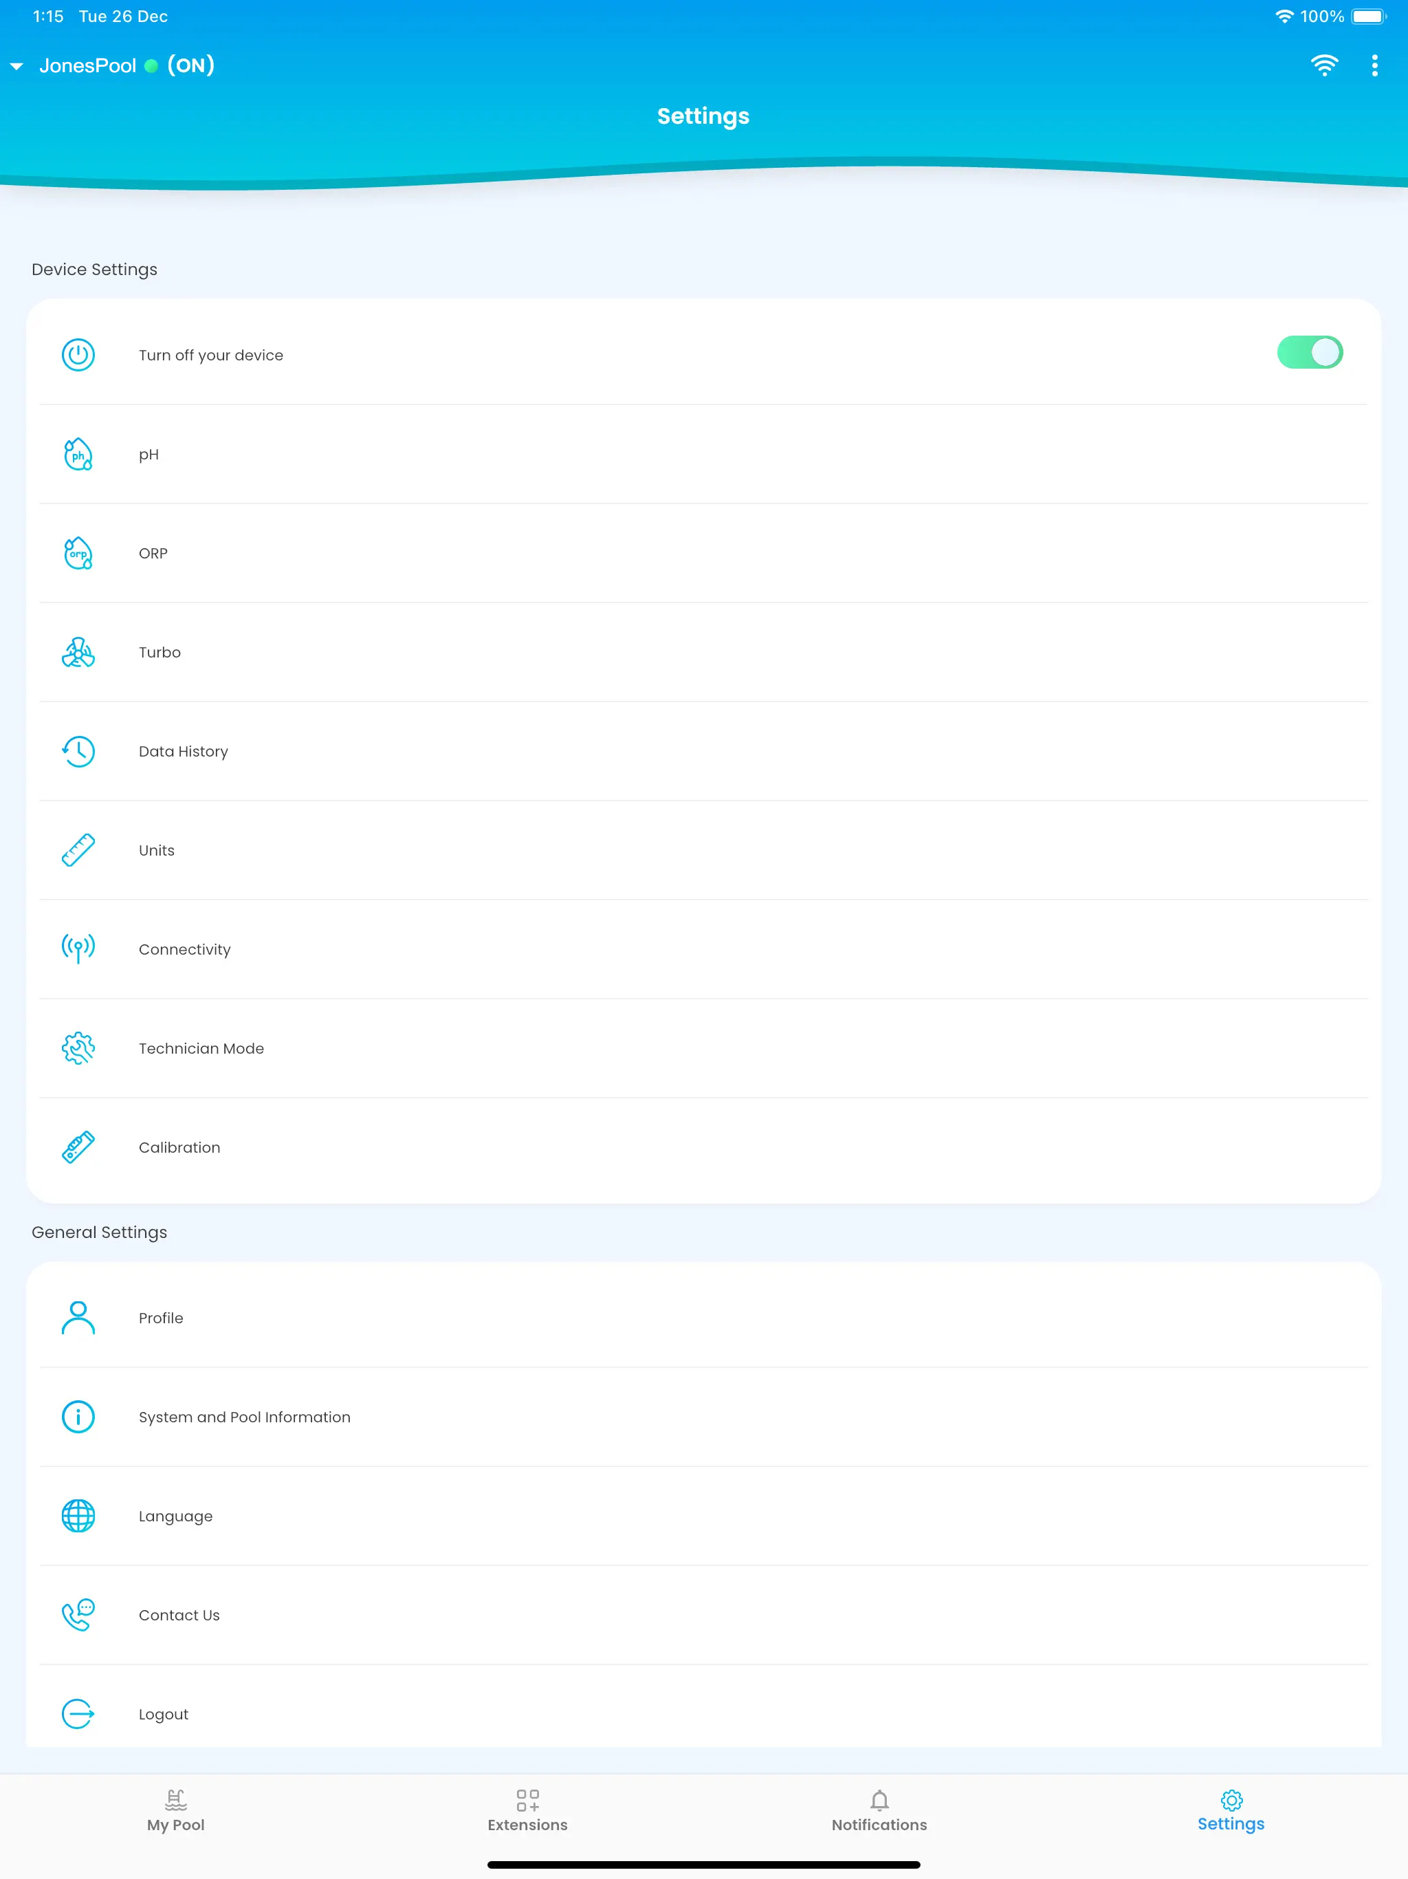Select the Settings tab in bottom bar
This screenshot has width=1408, height=1879.
coord(1231,1811)
